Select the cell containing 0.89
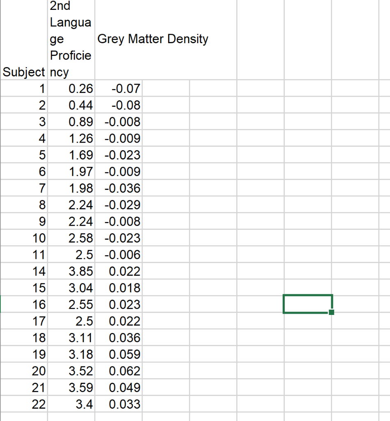 [x=82, y=122]
